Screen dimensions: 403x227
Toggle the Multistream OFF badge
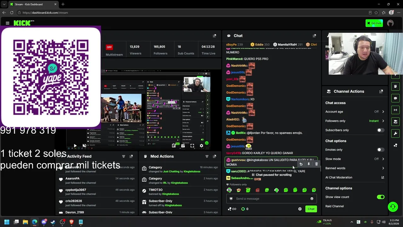(x=109, y=47)
